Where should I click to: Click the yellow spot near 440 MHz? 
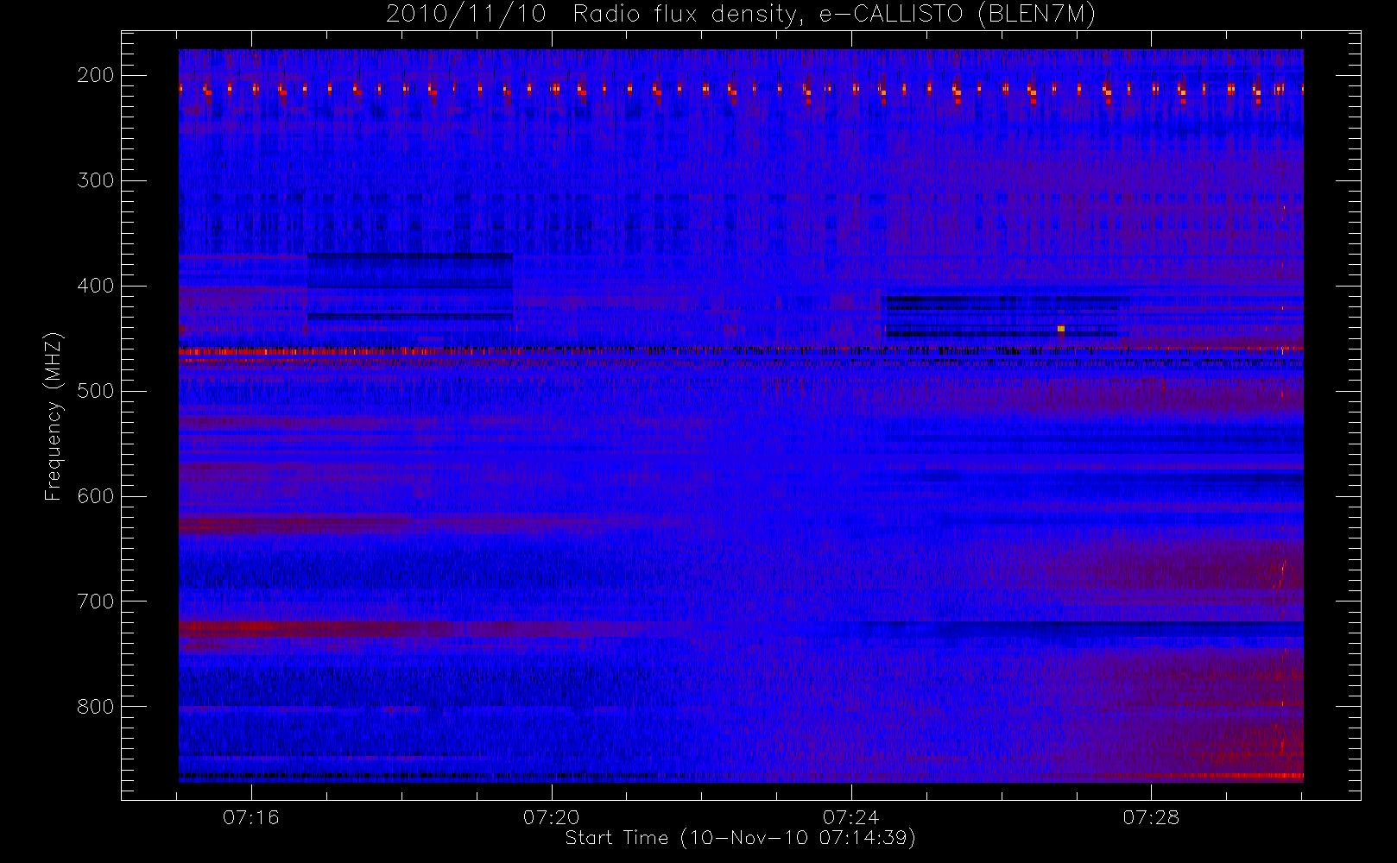point(1061,329)
